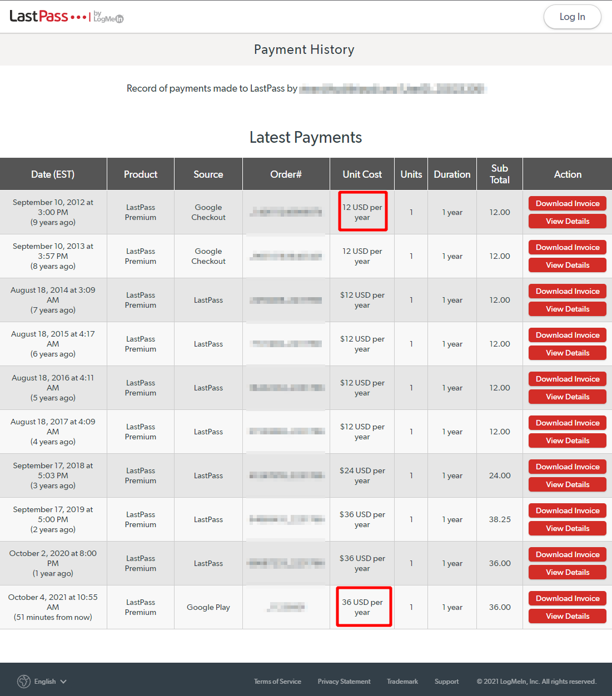
Task: View details for September 17, 2018 payment
Action: point(568,484)
